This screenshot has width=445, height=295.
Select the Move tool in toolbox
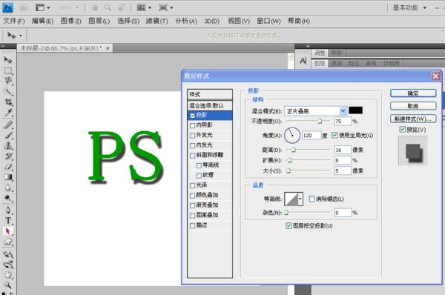coord(7,59)
